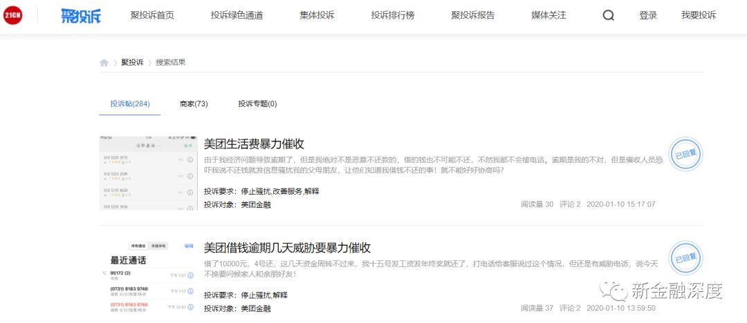Open thumbnail of 美团生活费暴力催收 complaint
Screen dimensions: 747x323
point(148,173)
